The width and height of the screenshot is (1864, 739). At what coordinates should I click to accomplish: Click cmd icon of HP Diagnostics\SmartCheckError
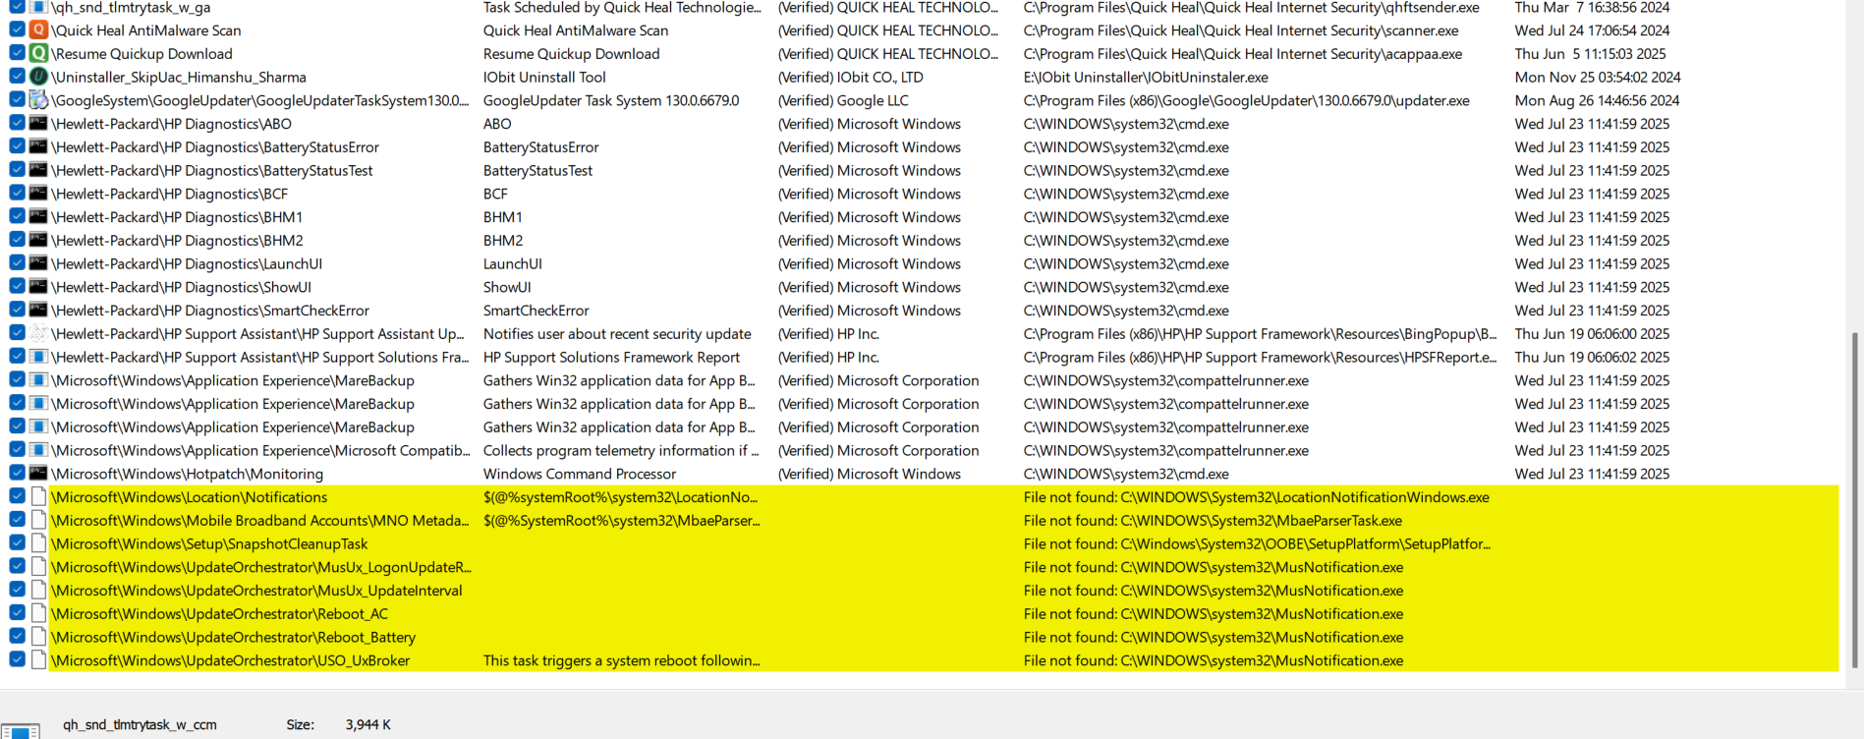point(38,311)
